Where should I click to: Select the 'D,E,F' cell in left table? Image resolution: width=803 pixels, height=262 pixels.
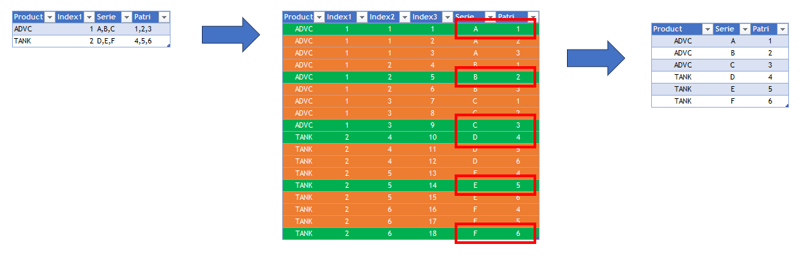click(113, 41)
